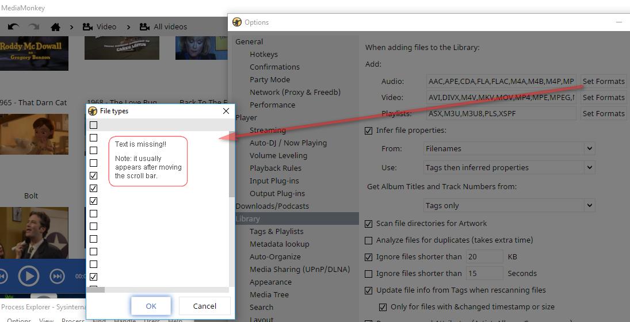The image size is (630, 322).
Task: Toggle Ignore files shorter than 15 Seconds
Action: [369, 274]
